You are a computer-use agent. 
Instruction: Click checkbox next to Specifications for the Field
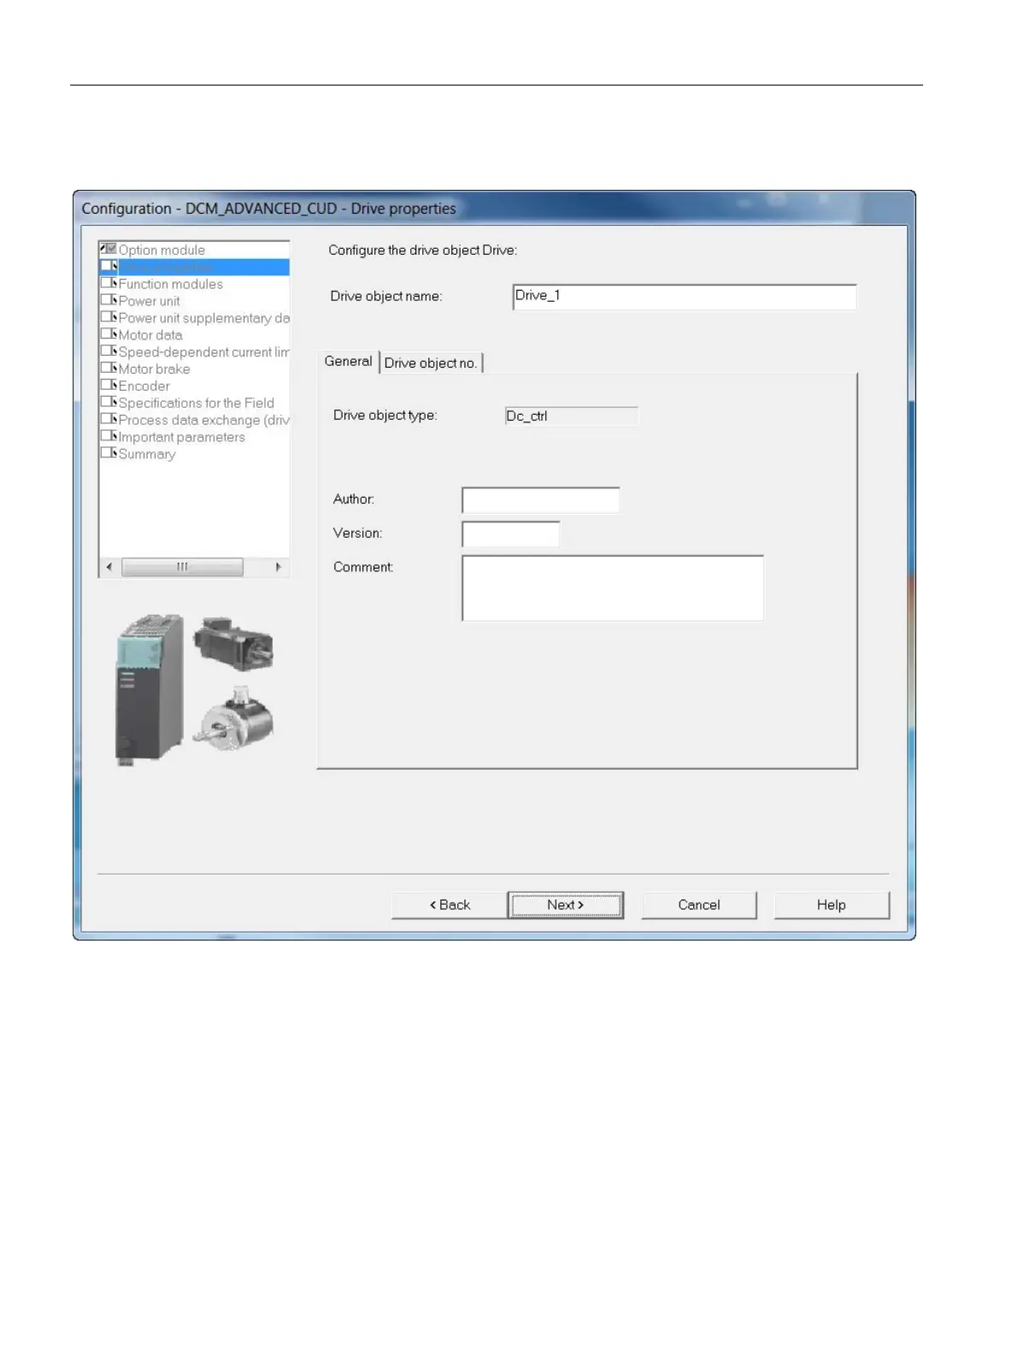[109, 402]
